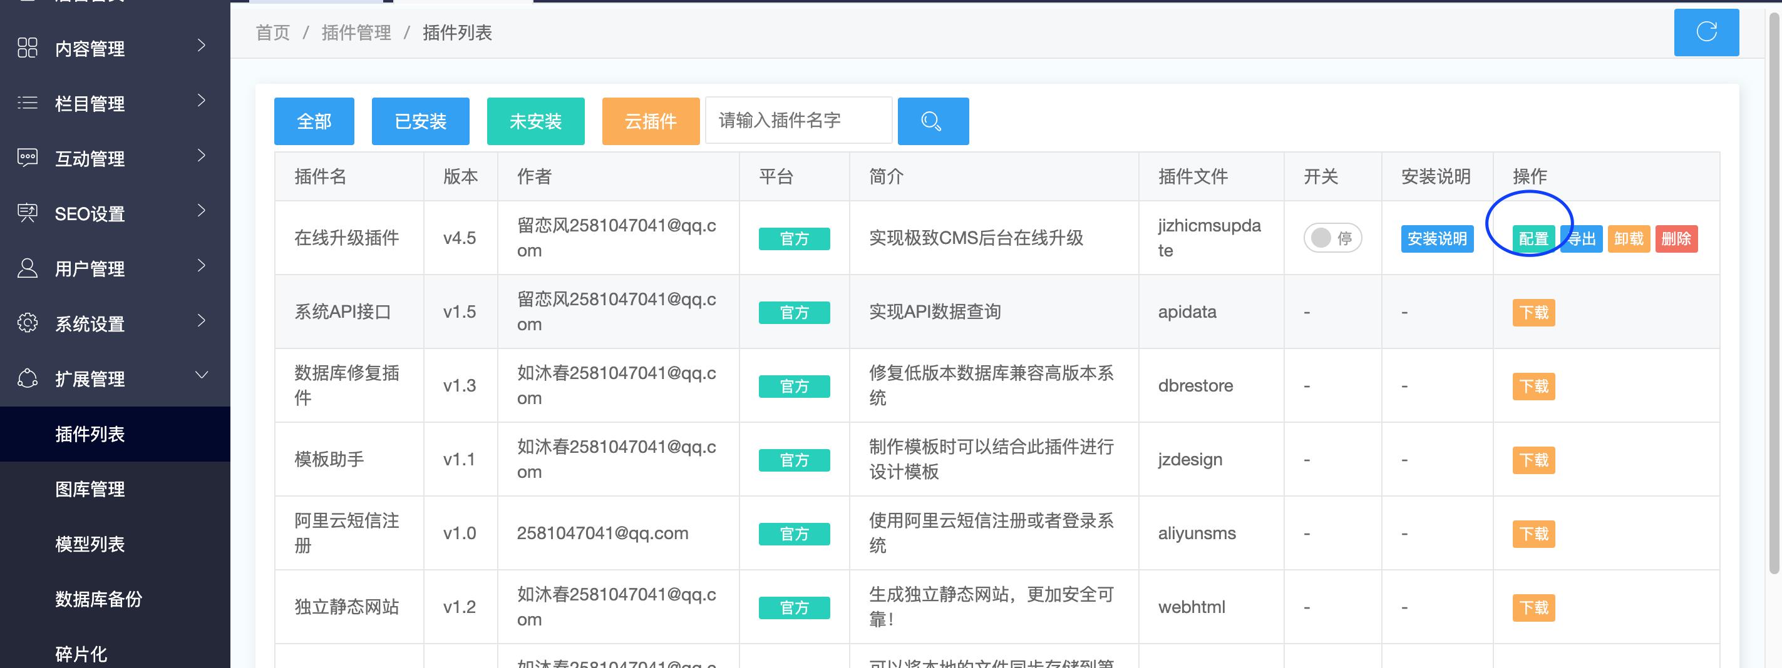Expand the 内容管理 chevron
The image size is (1782, 668).
coord(202,46)
